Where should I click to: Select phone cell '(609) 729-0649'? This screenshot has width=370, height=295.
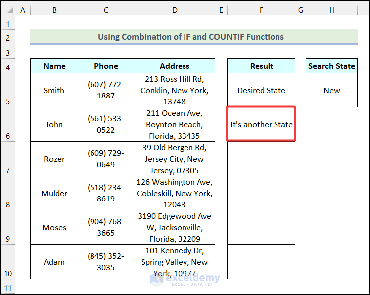pyautogui.click(x=106, y=159)
